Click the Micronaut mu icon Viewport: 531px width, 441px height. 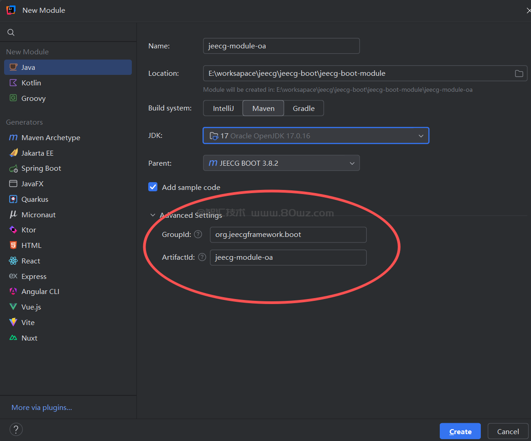coord(13,215)
